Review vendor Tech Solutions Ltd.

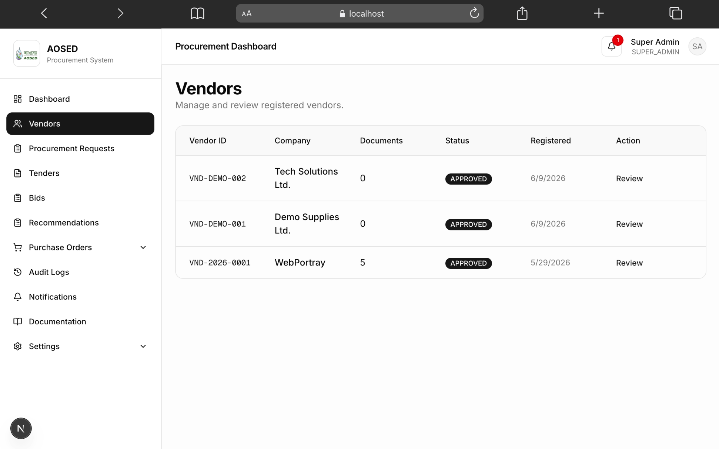tap(629, 179)
